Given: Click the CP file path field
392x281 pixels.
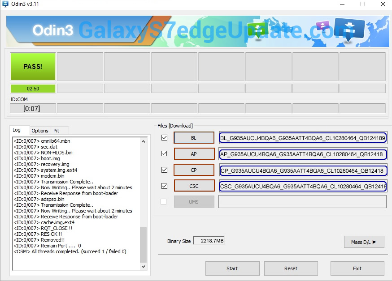Looking at the screenshot, I should point(303,170).
